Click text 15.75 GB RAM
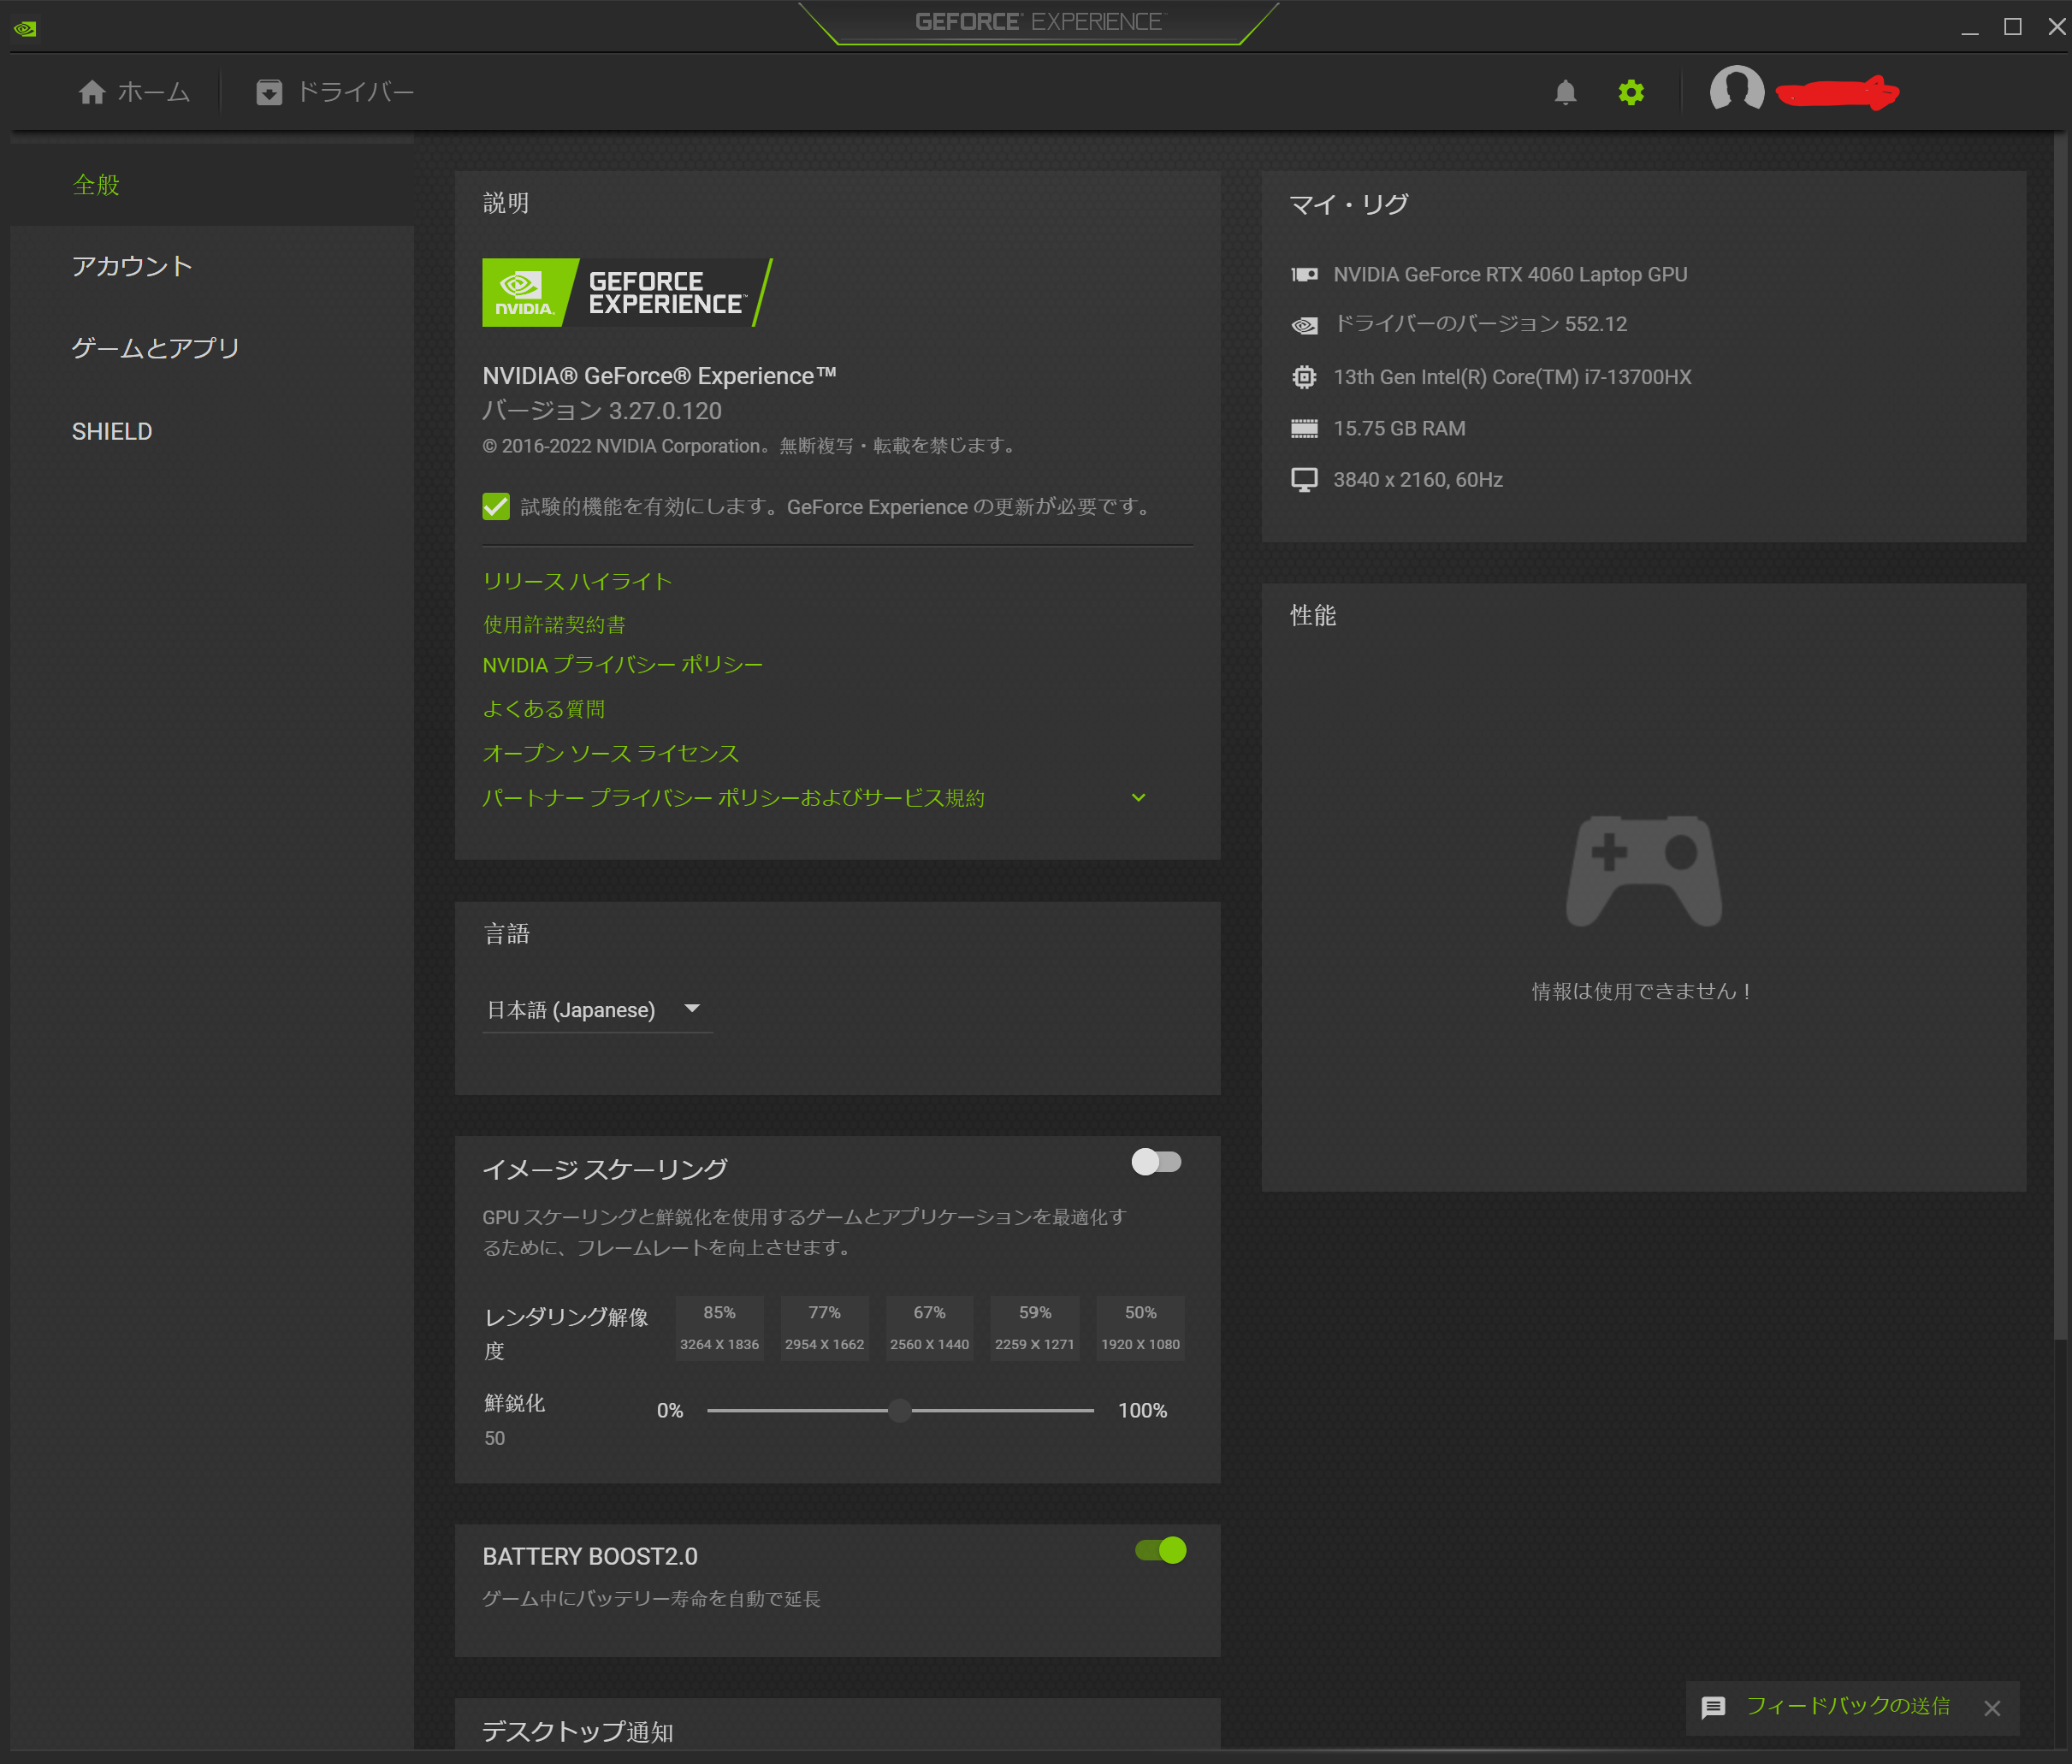 (x=1399, y=428)
